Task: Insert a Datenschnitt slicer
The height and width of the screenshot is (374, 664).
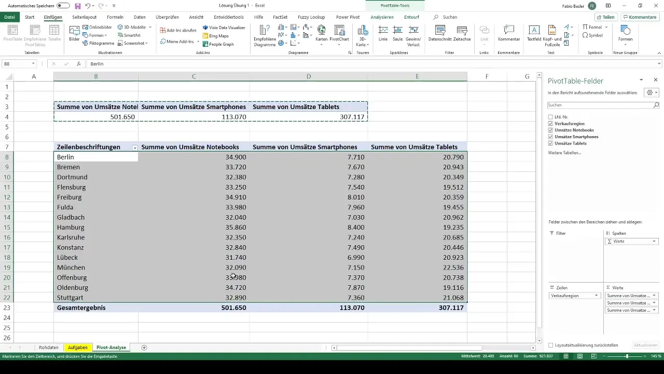Action: [441, 33]
